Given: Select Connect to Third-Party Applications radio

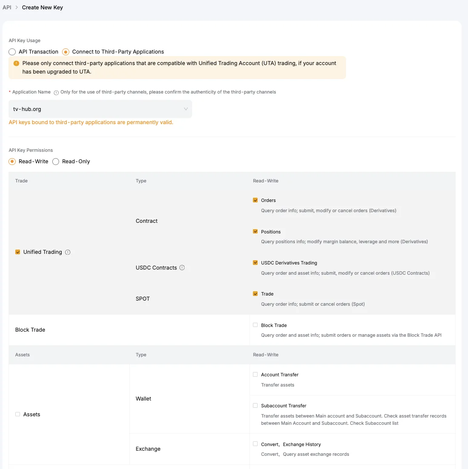Looking at the screenshot, I should (x=66, y=52).
